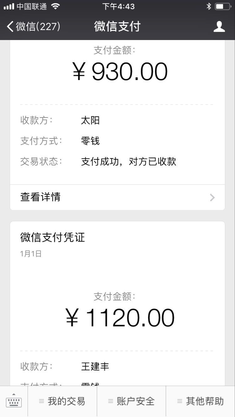
Task: Open the 我的交易 menu
Action: pos(63,401)
